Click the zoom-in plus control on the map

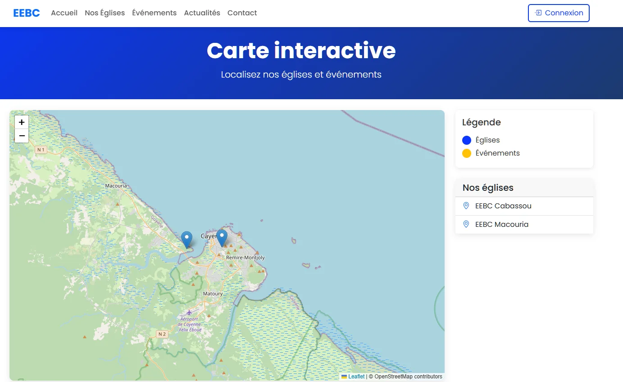coord(21,122)
